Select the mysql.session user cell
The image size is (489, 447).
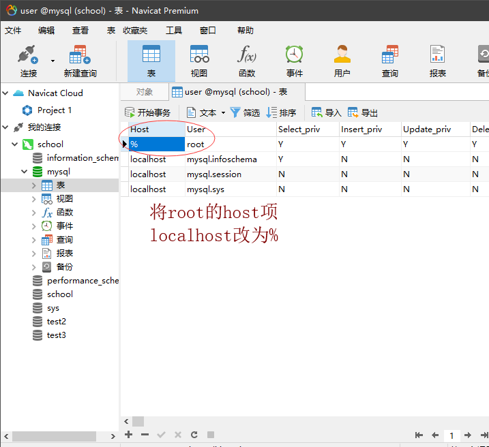coord(231,174)
